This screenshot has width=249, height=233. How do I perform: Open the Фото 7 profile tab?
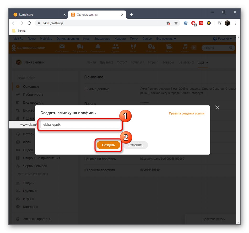click(x=122, y=62)
